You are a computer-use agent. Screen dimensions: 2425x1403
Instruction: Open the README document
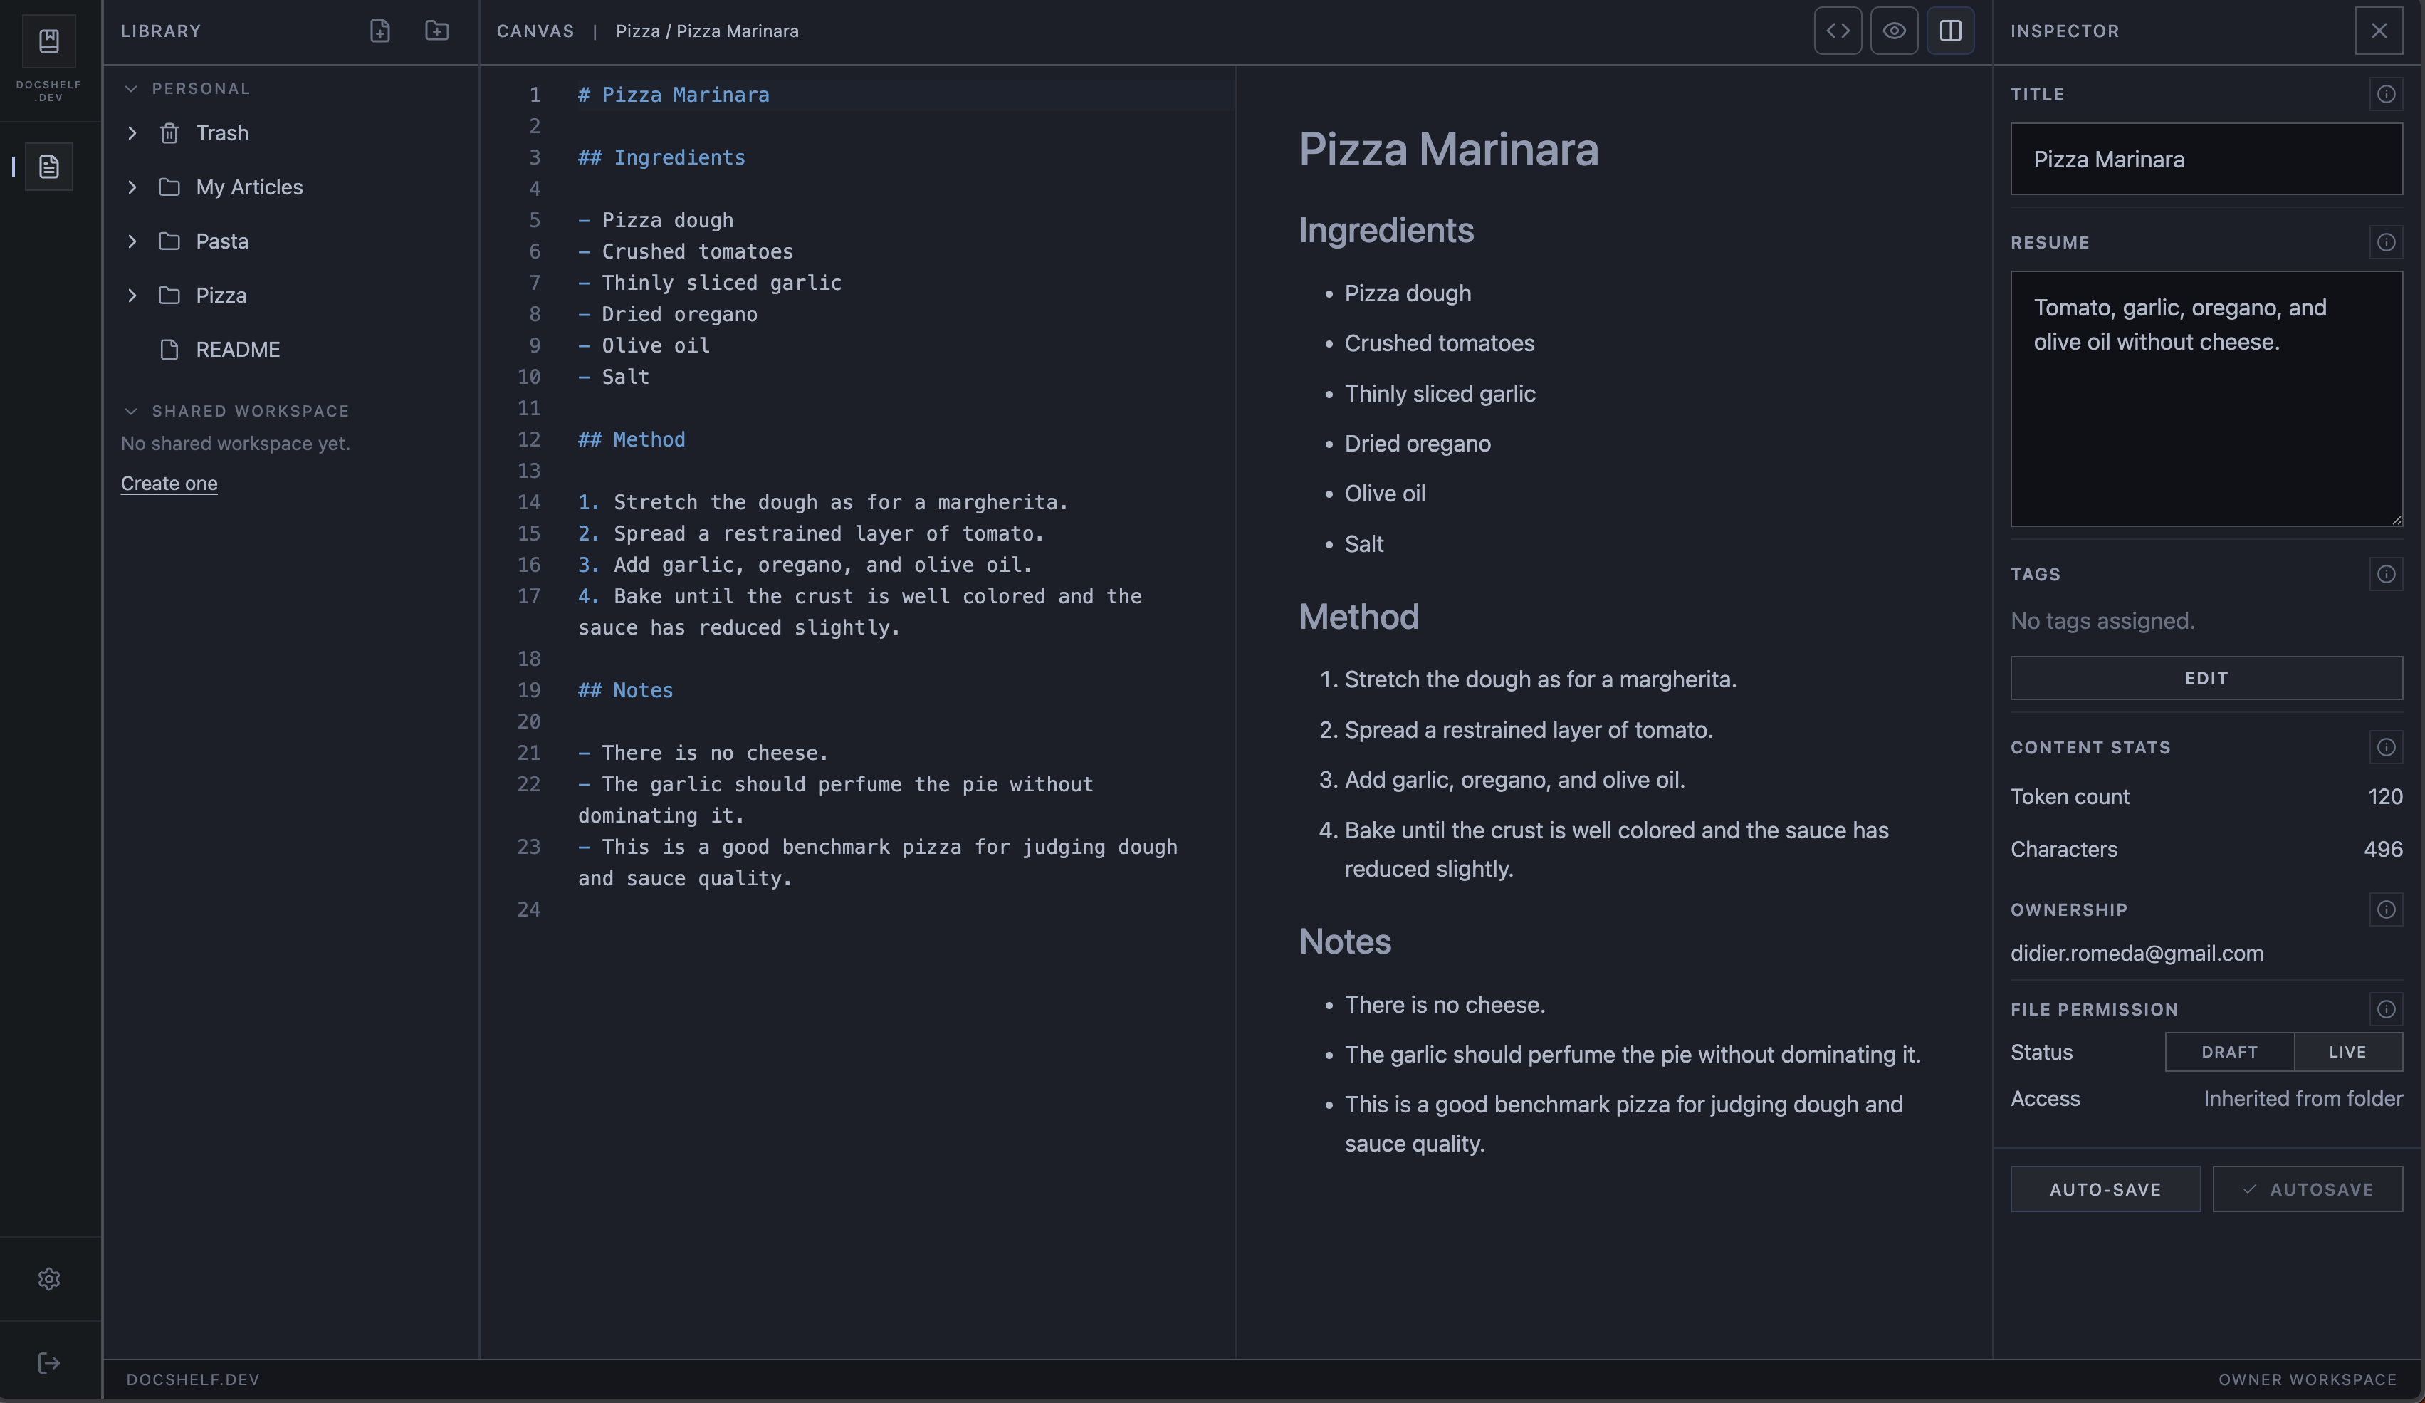(x=238, y=349)
